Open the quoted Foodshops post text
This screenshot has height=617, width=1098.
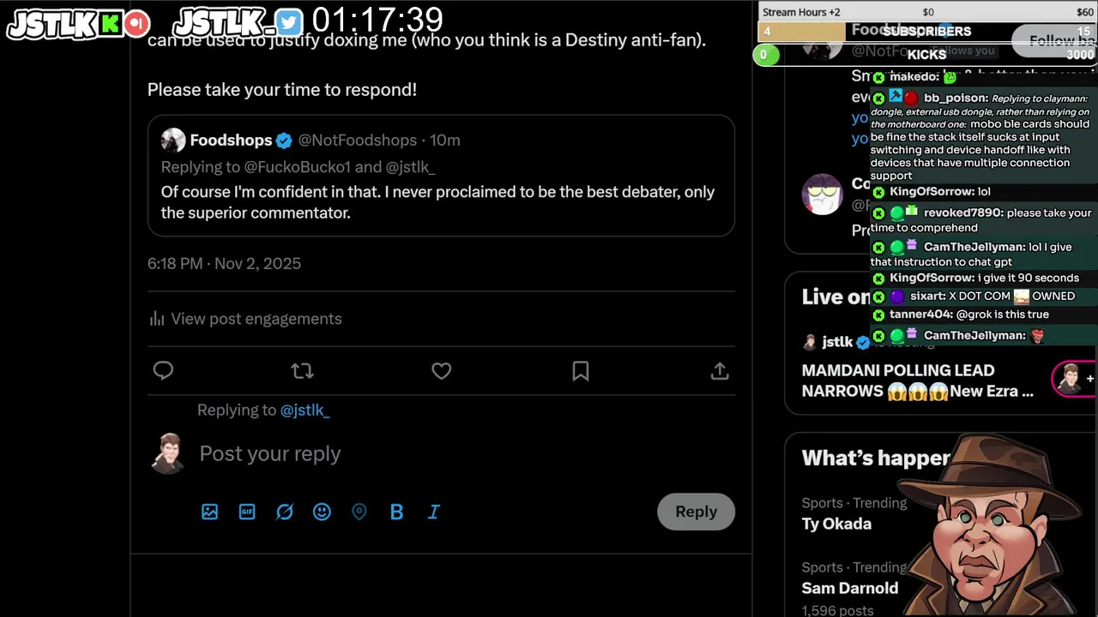click(437, 202)
